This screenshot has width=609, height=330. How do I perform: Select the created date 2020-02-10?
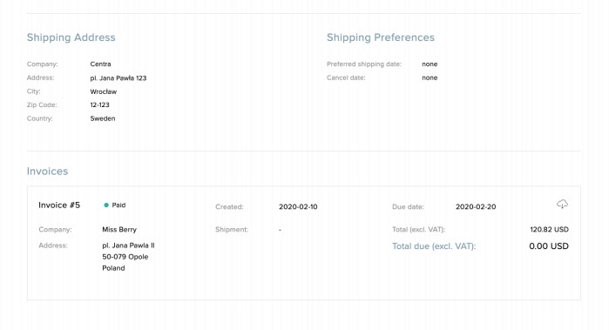point(298,206)
